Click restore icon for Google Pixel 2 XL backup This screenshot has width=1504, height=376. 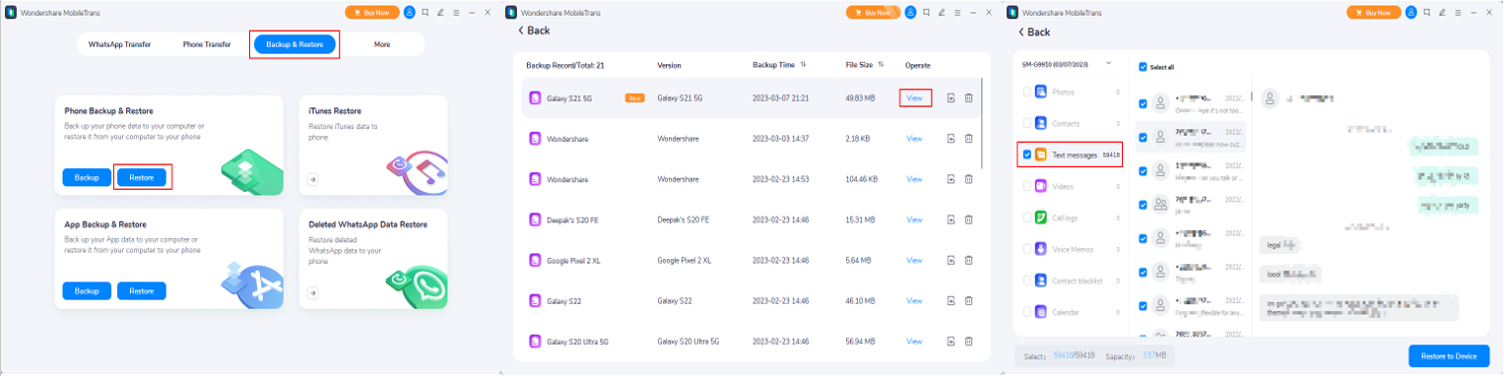(951, 260)
